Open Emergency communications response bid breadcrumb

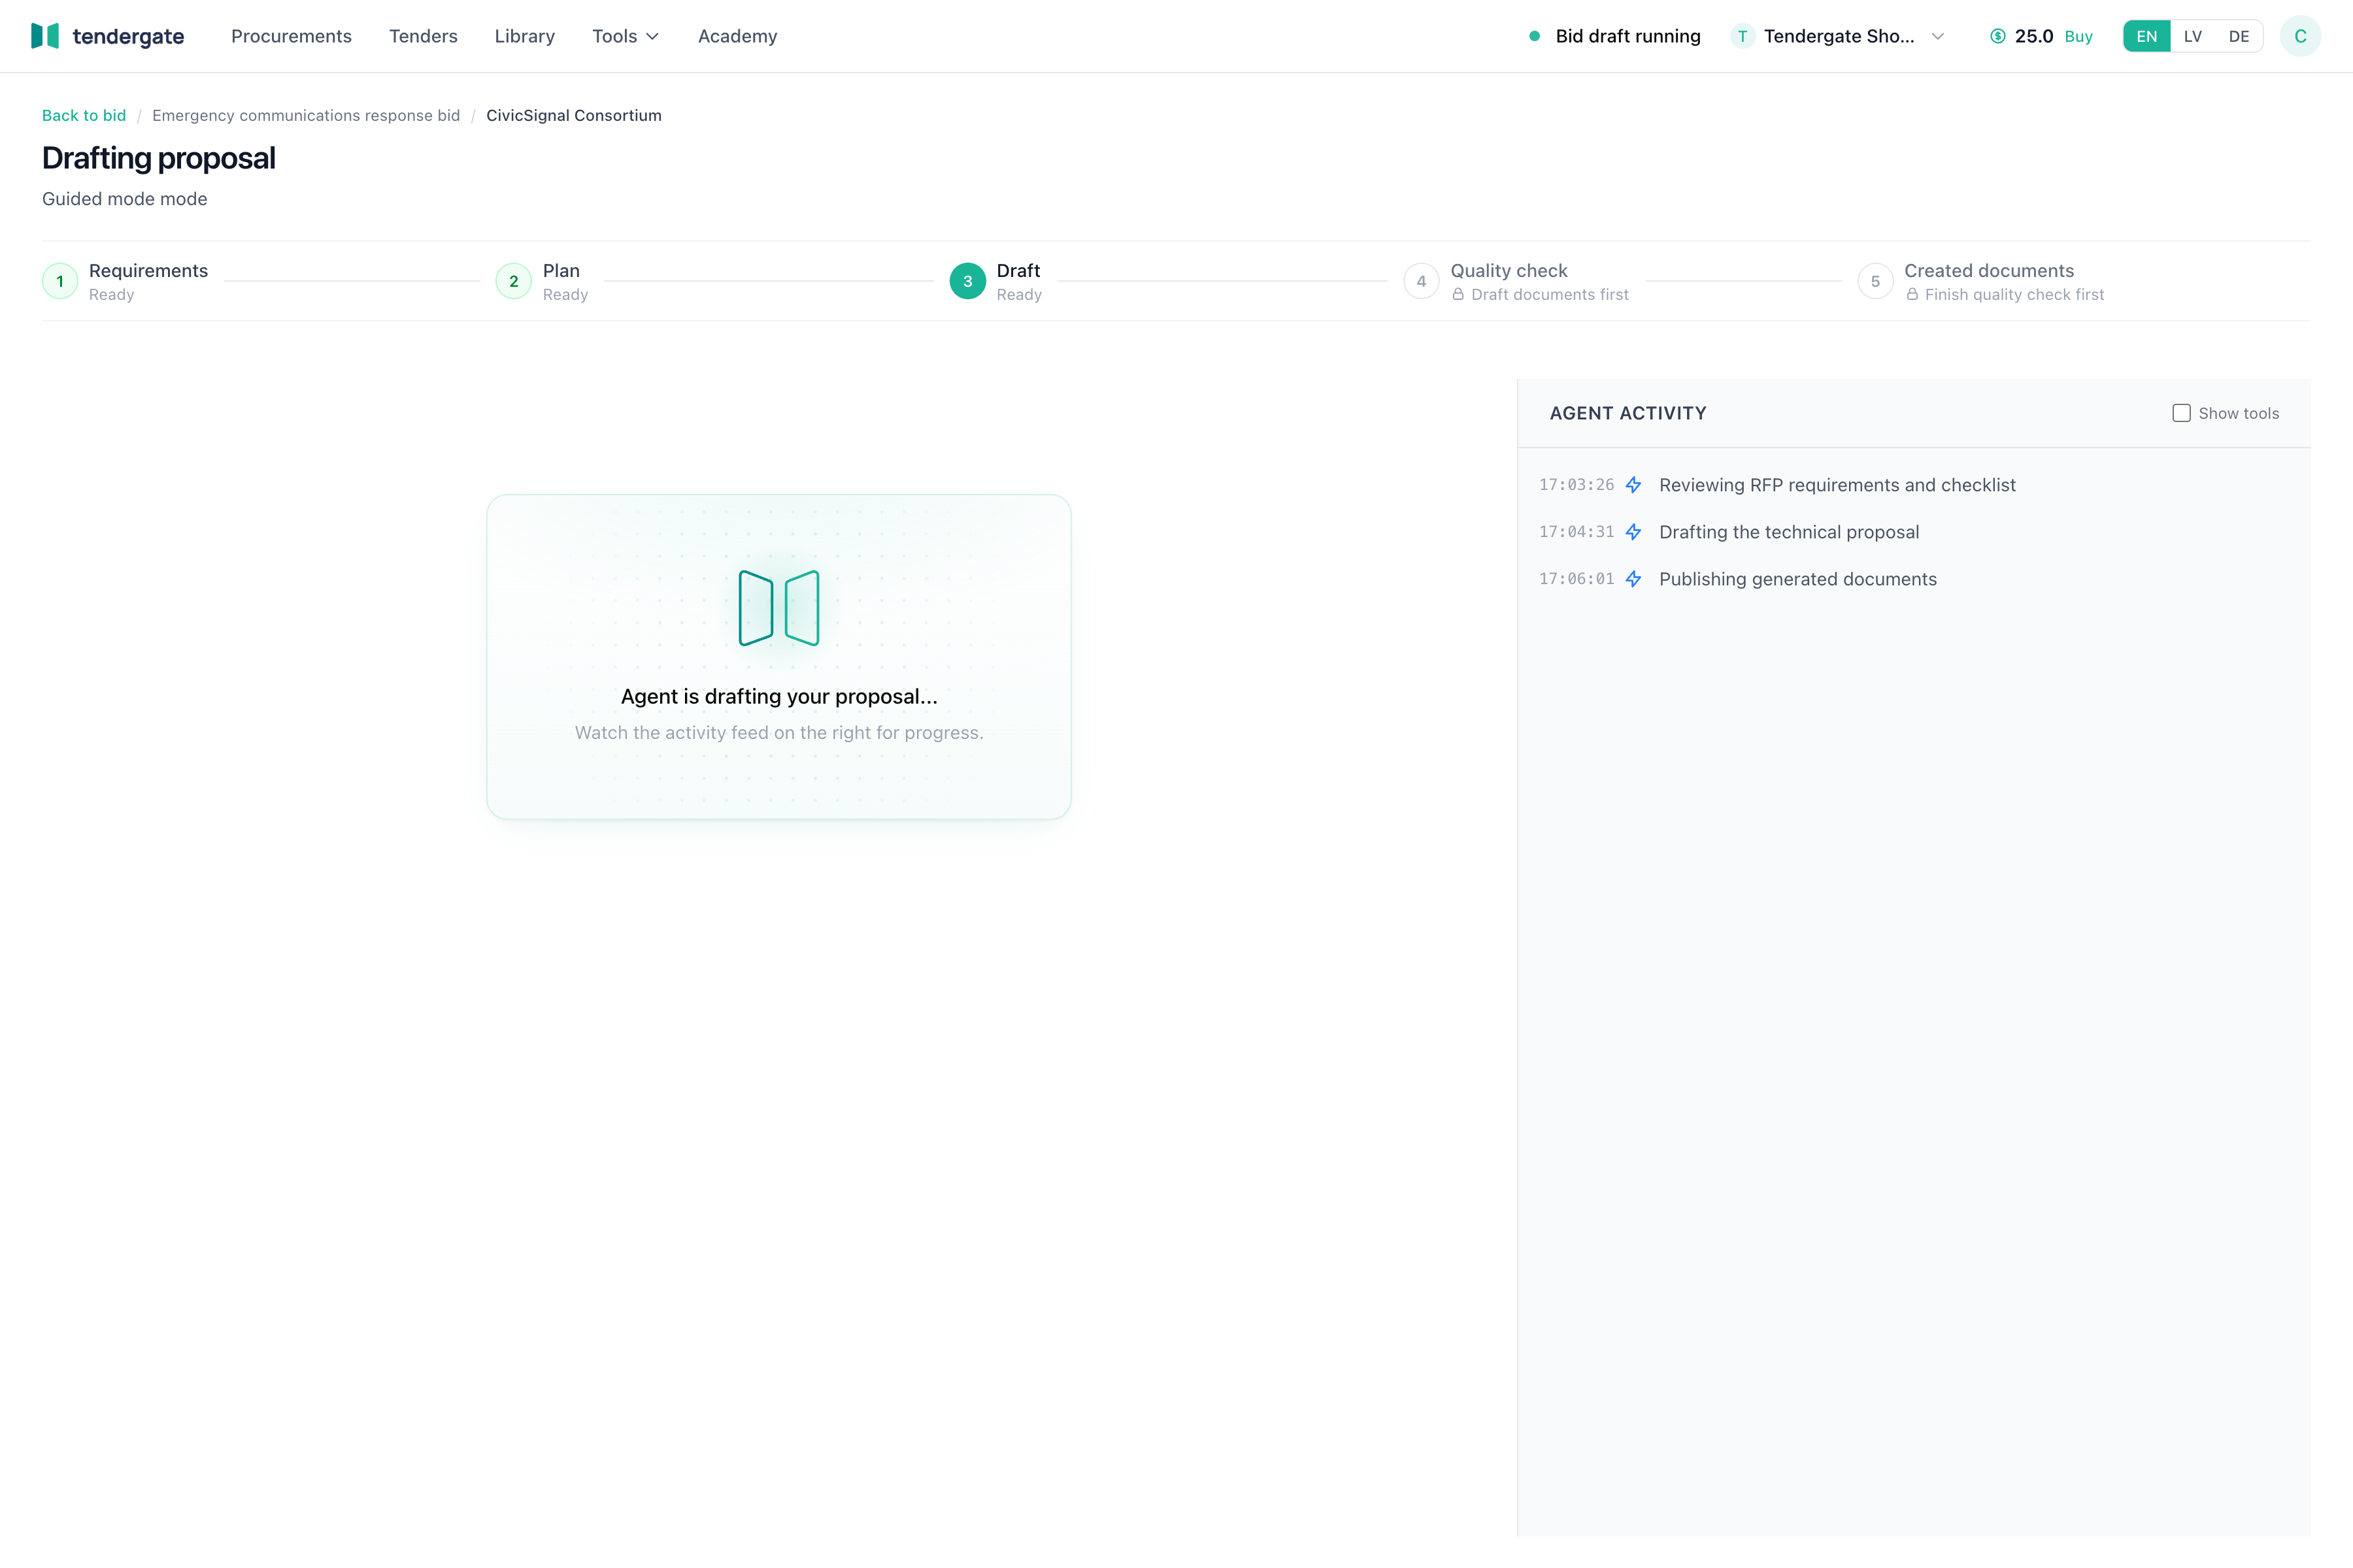(x=306, y=115)
